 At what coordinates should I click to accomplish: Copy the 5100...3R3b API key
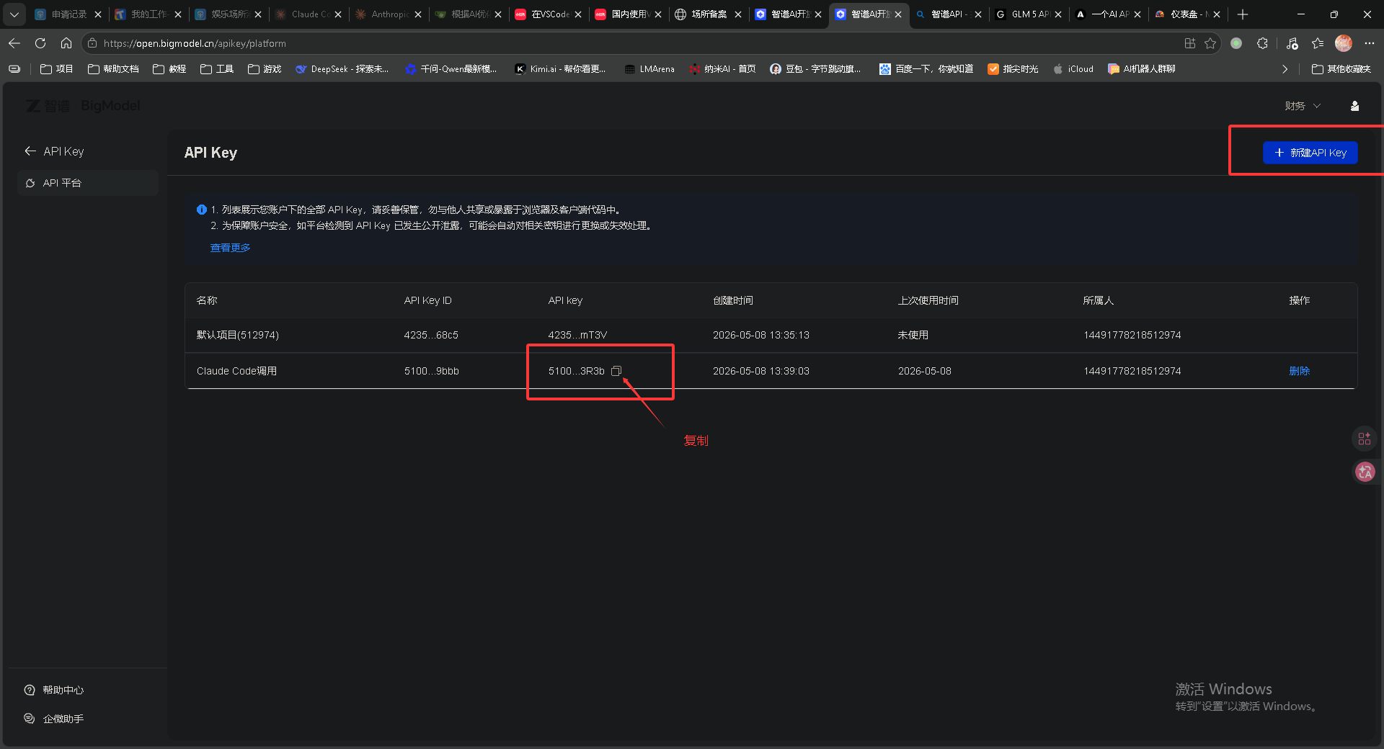616,371
